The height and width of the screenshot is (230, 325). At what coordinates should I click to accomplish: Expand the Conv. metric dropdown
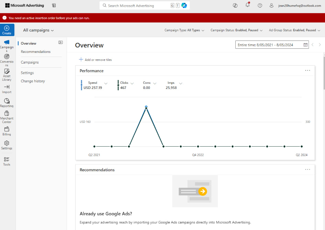(155, 83)
